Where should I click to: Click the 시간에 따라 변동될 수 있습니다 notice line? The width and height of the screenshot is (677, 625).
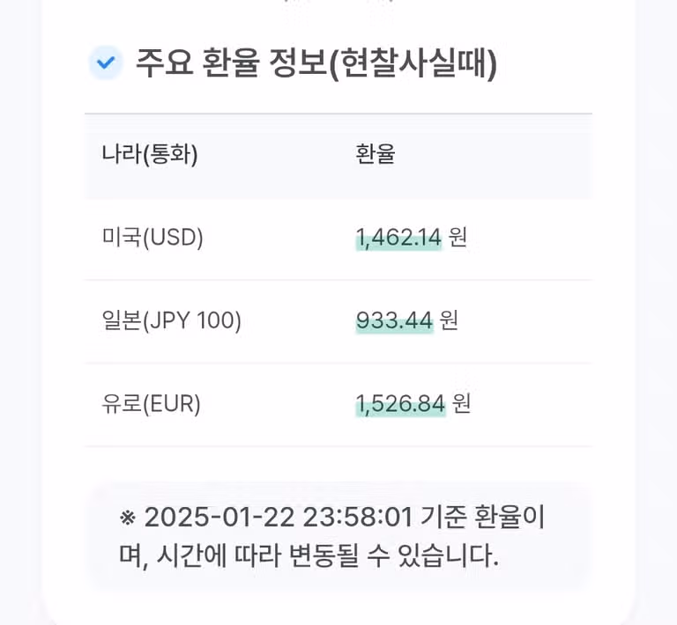pos(327,555)
